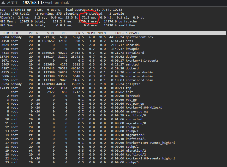This screenshot has height=167, width=227.
Task: Click the cpuhp/1 process name
Action: click(132, 131)
